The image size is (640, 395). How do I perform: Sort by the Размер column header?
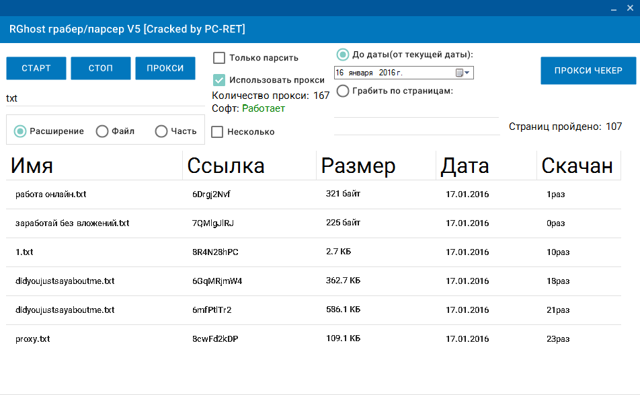click(x=376, y=166)
